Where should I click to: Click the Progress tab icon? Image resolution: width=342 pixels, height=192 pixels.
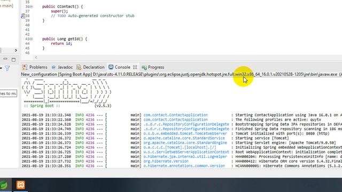[144, 68]
